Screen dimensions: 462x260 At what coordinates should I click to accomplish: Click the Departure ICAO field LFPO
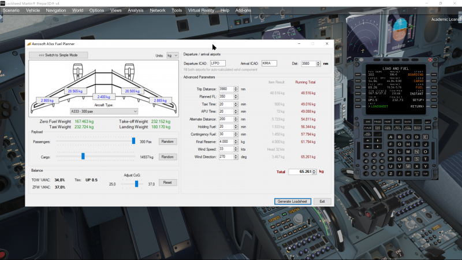coord(218,64)
